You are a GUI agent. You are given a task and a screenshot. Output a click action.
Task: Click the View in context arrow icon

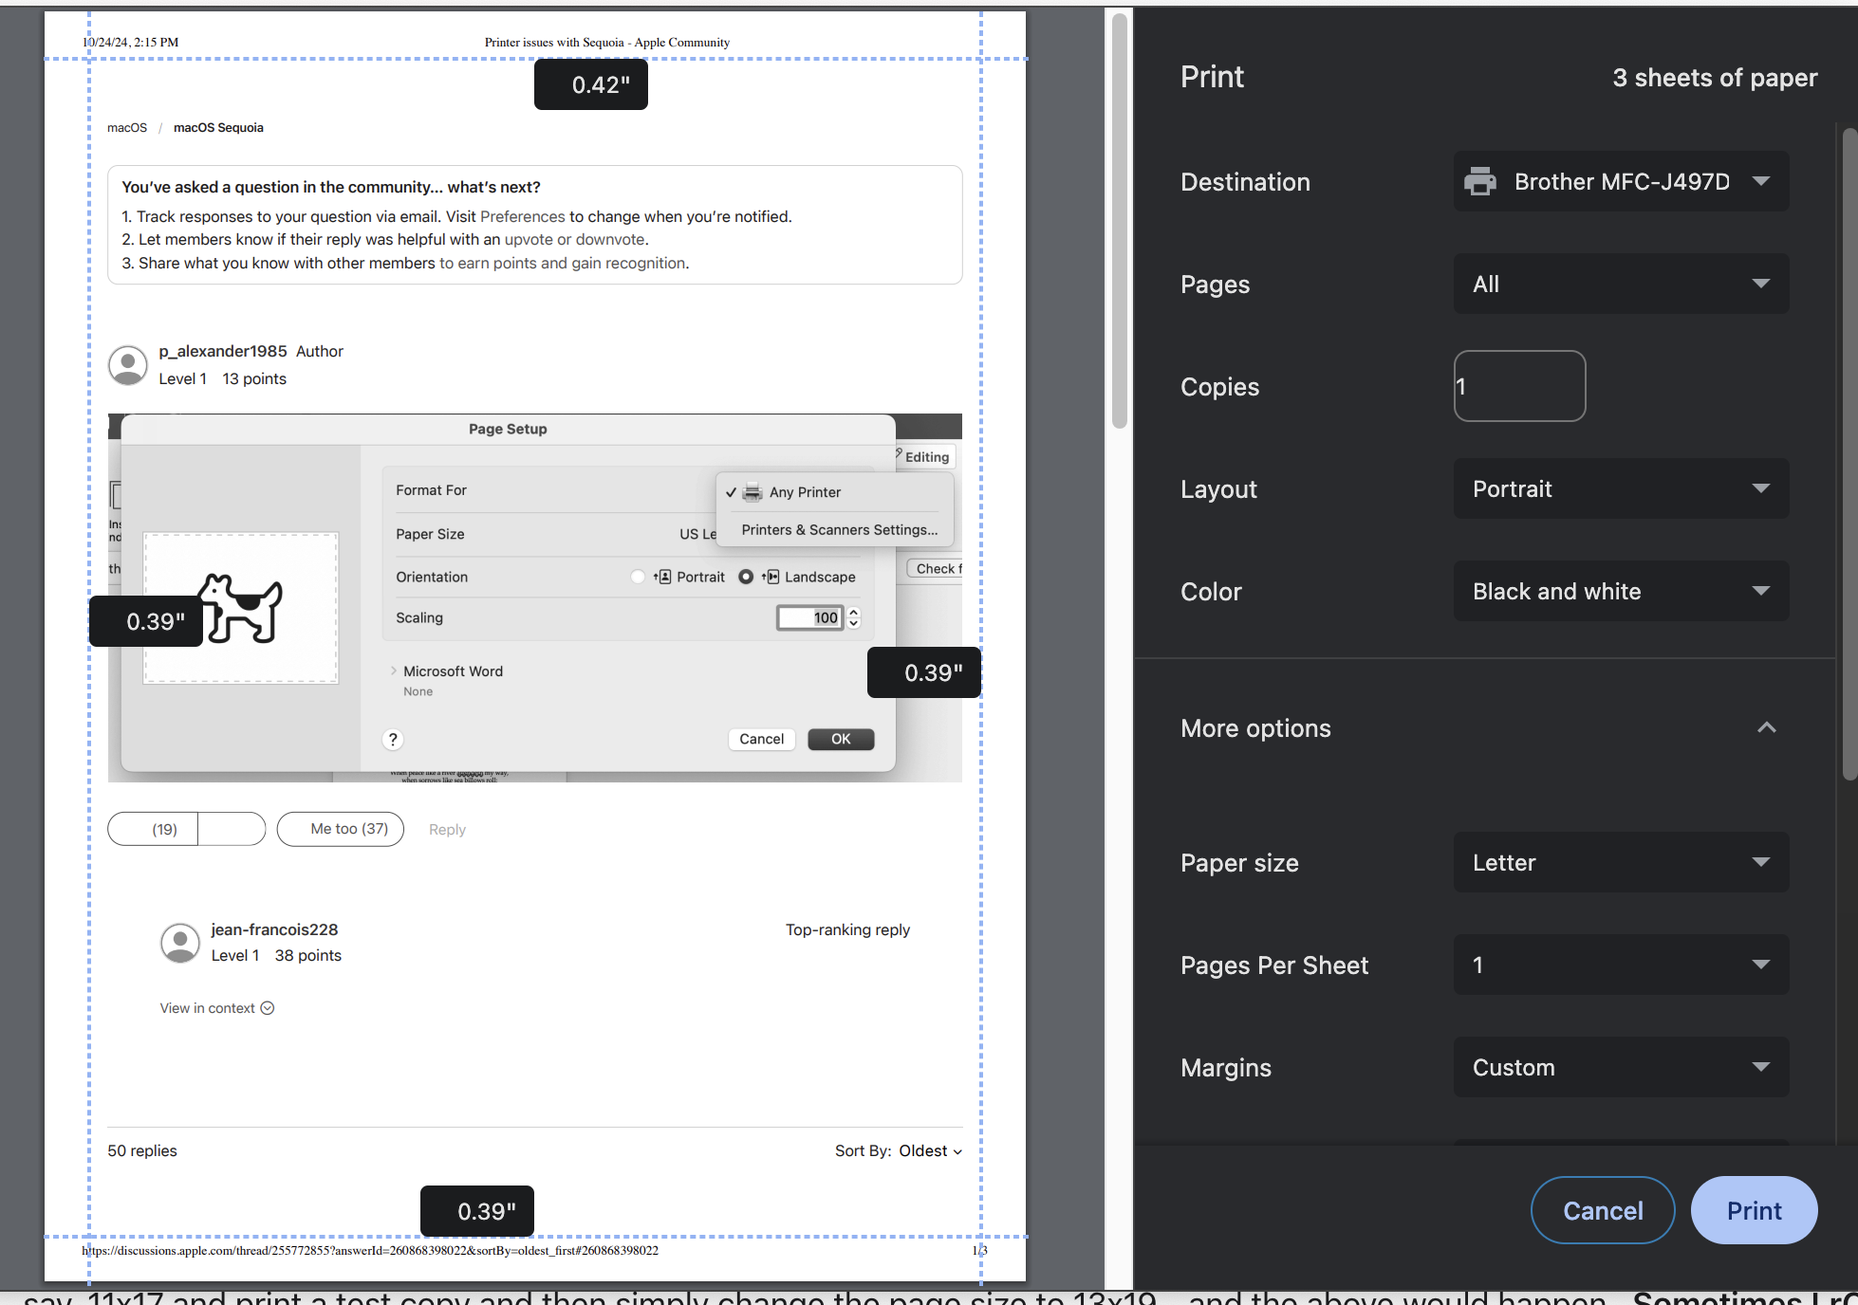pos(268,1008)
